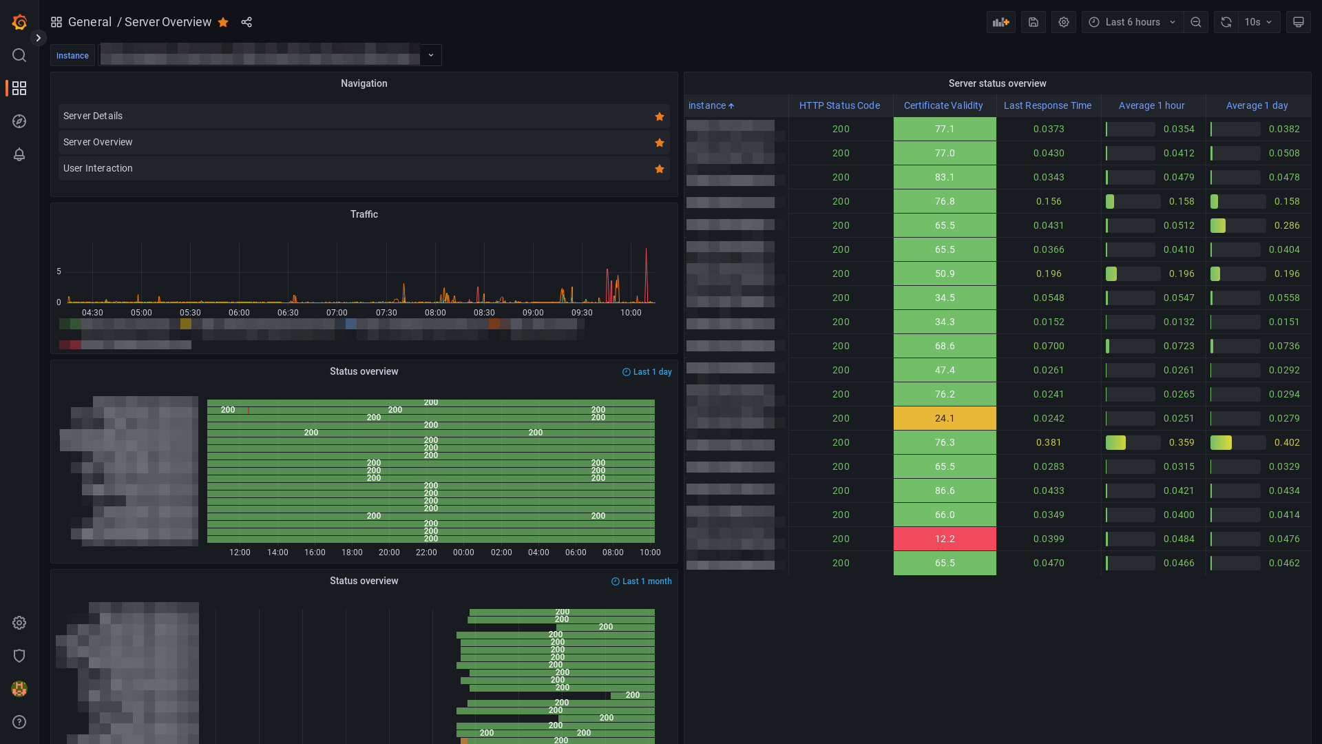Unstar the Server Details dashboard link

pos(659,116)
